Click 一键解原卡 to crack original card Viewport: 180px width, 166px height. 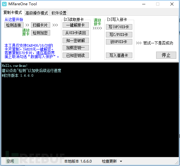click(76, 25)
